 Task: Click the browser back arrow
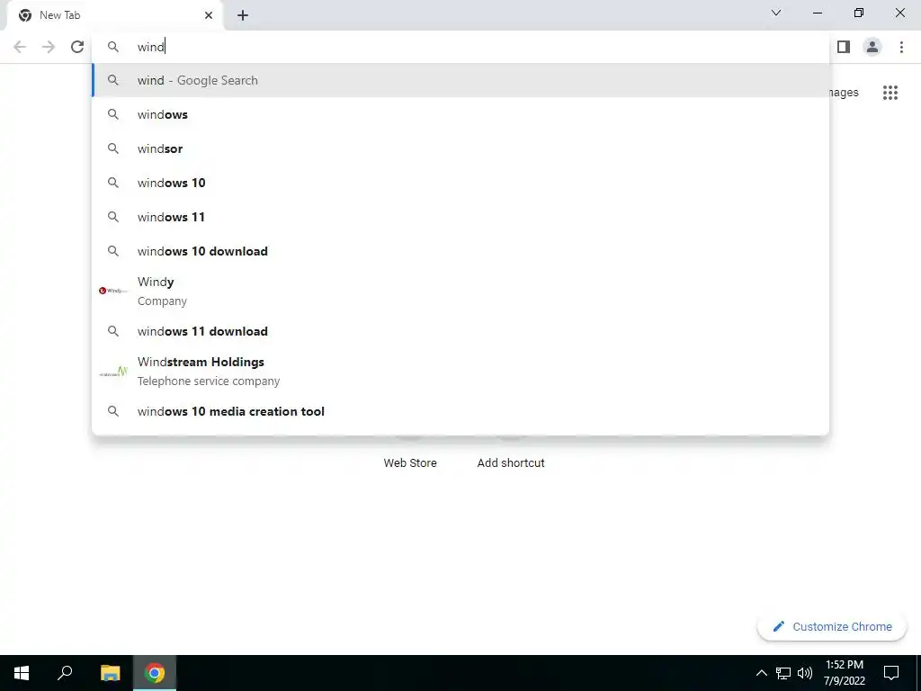pyautogui.click(x=20, y=47)
